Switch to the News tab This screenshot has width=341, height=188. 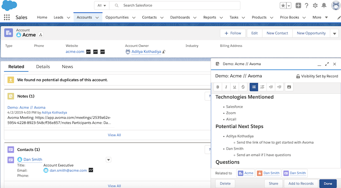[67, 67]
